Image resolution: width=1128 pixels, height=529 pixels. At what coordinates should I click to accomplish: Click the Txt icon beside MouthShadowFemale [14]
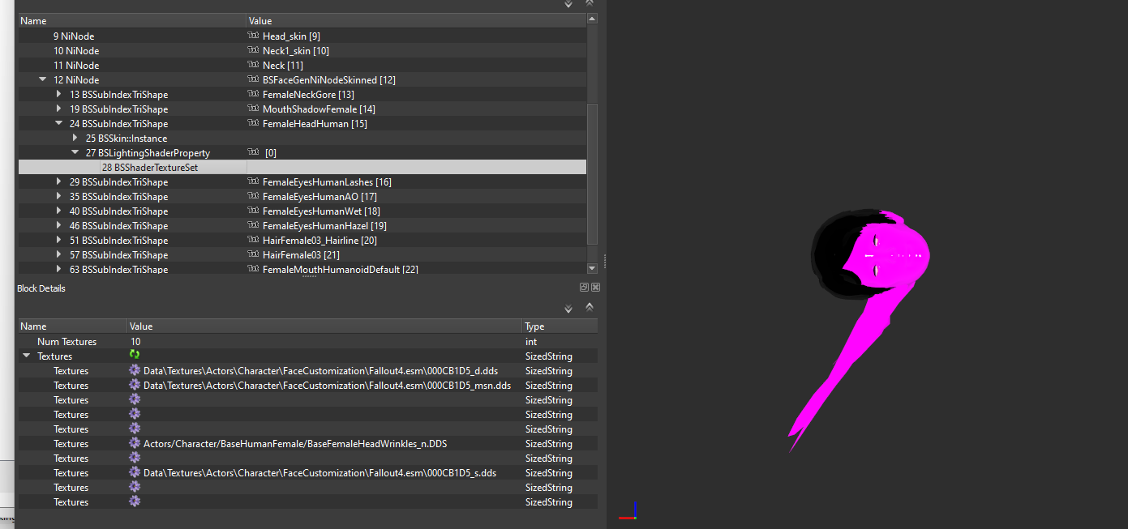click(x=253, y=109)
